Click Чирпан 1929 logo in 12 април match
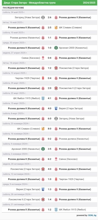 point(43,78)
